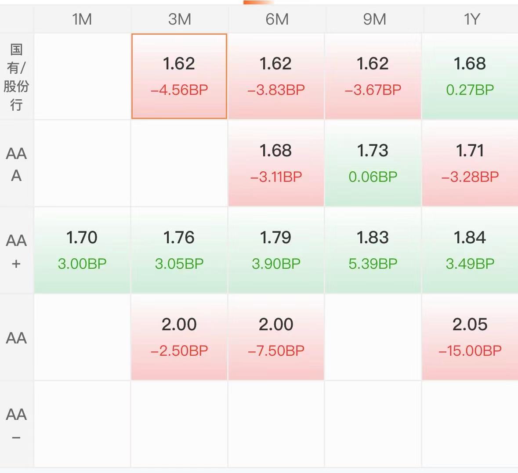518x473 pixels.
Task: Select the AA- row label
Action: [x=17, y=424]
